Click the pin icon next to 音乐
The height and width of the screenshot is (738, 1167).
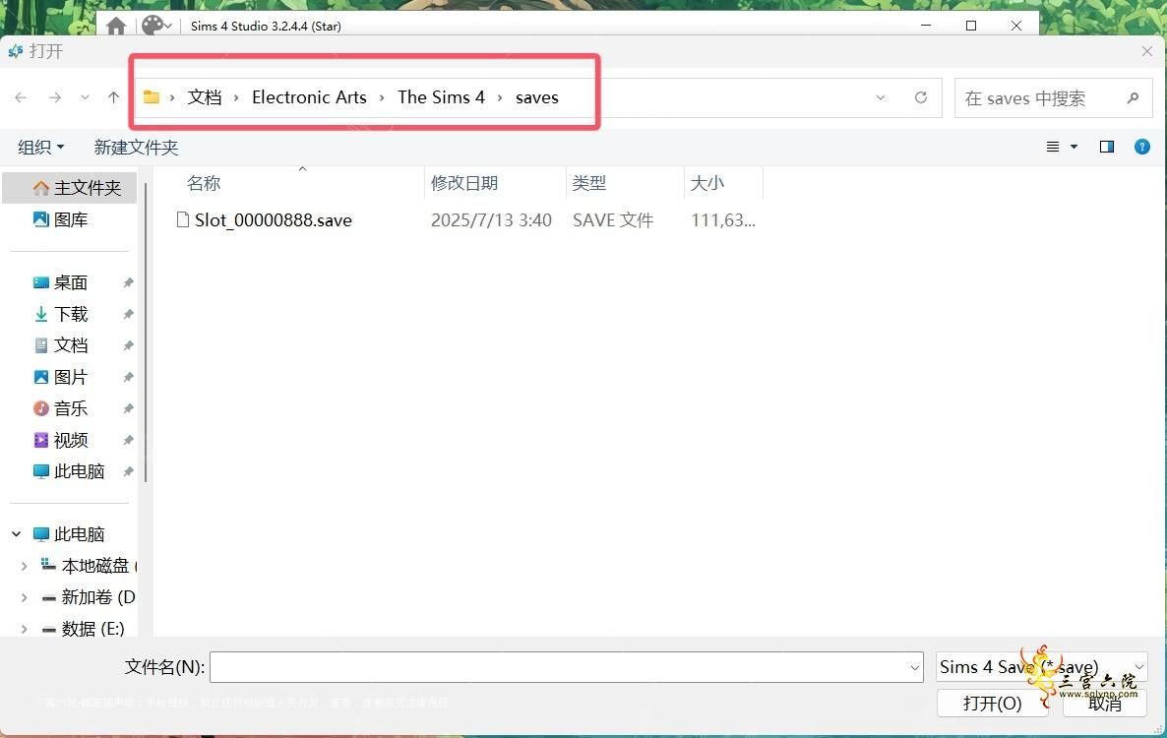(128, 408)
